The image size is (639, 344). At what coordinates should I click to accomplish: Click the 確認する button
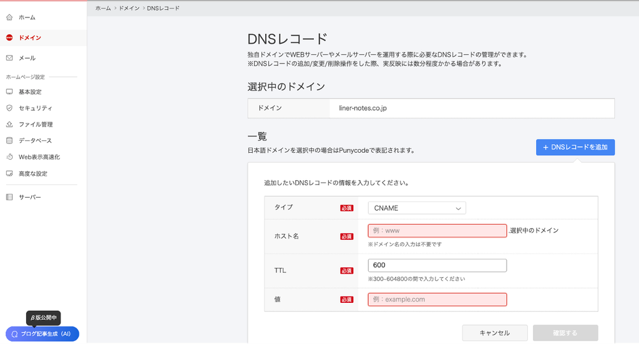point(565,333)
